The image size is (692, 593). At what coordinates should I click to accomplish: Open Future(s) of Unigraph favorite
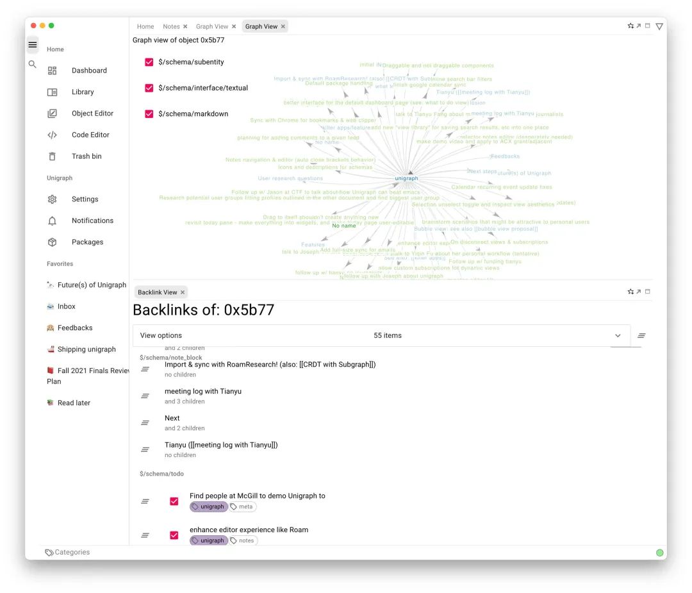click(86, 285)
